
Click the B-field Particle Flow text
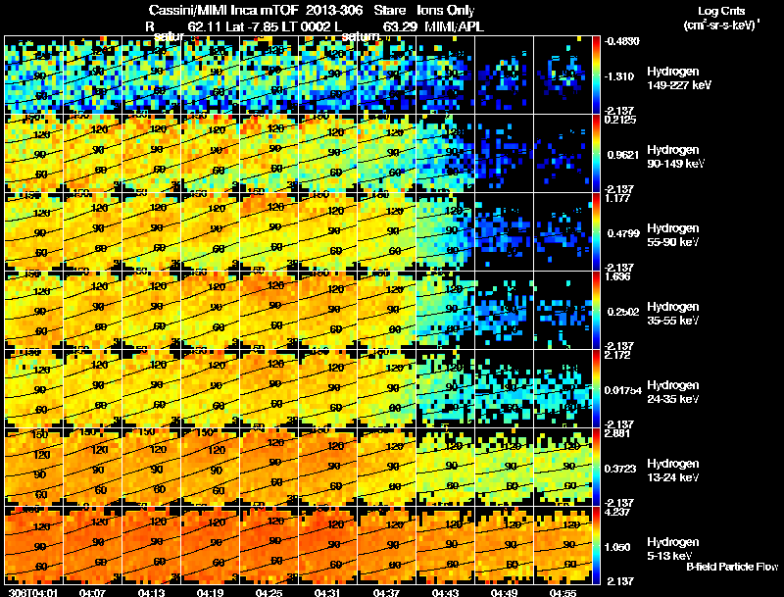732,567
